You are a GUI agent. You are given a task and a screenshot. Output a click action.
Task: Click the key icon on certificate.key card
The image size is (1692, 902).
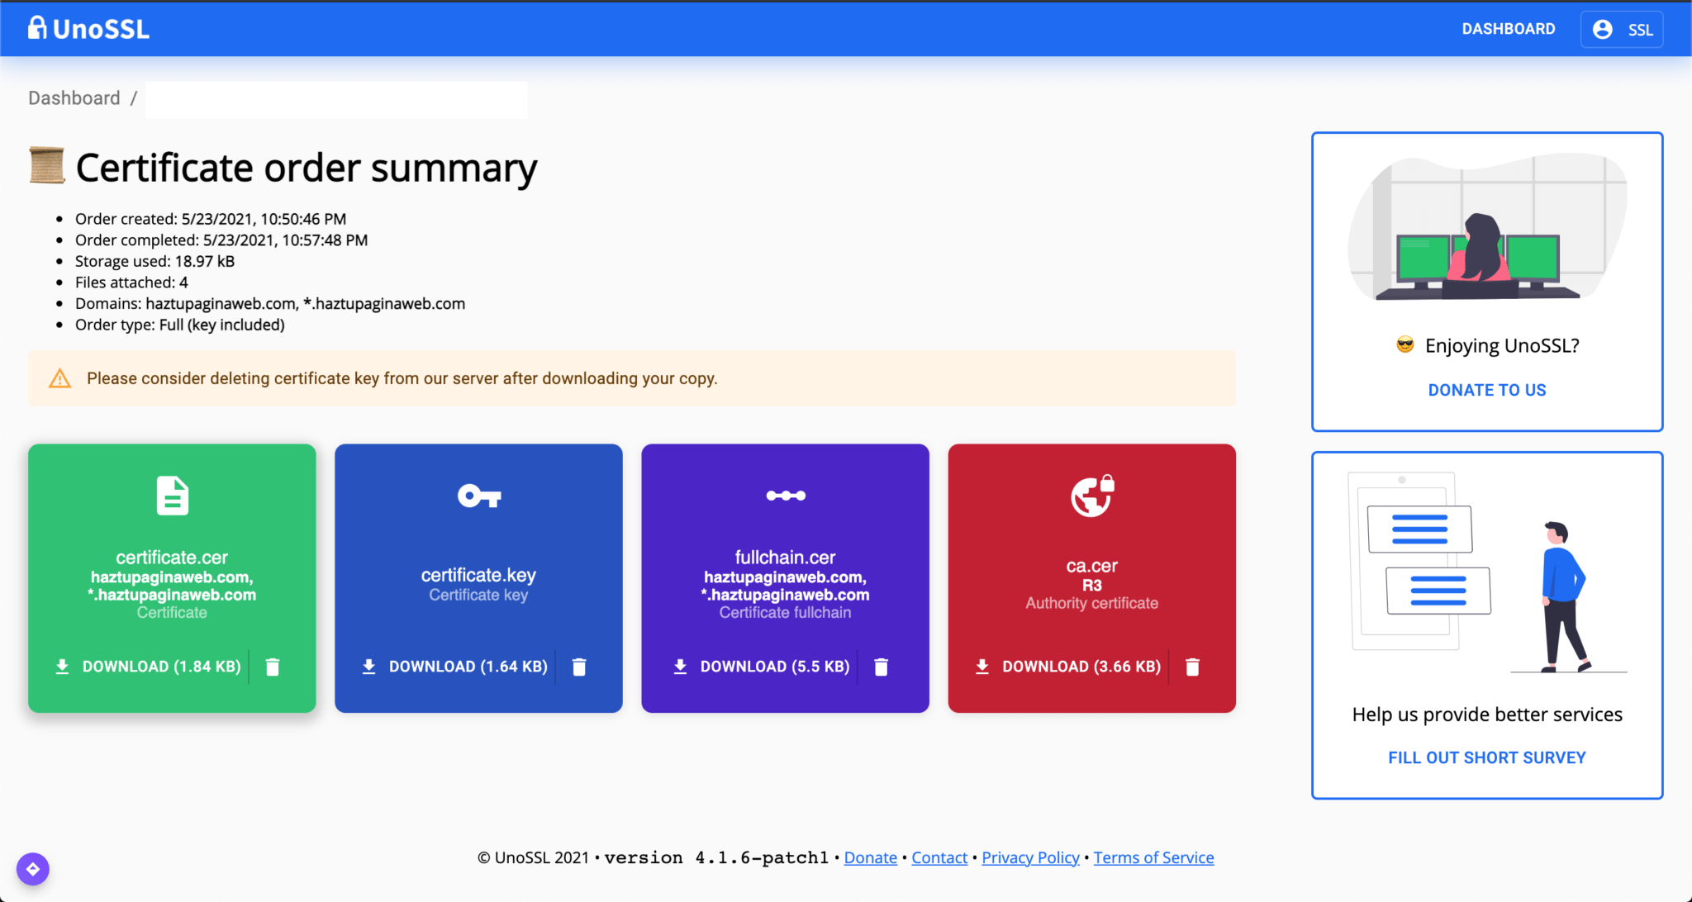pyautogui.click(x=478, y=496)
